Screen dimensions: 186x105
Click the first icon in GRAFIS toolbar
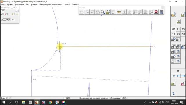[x=82, y=12]
